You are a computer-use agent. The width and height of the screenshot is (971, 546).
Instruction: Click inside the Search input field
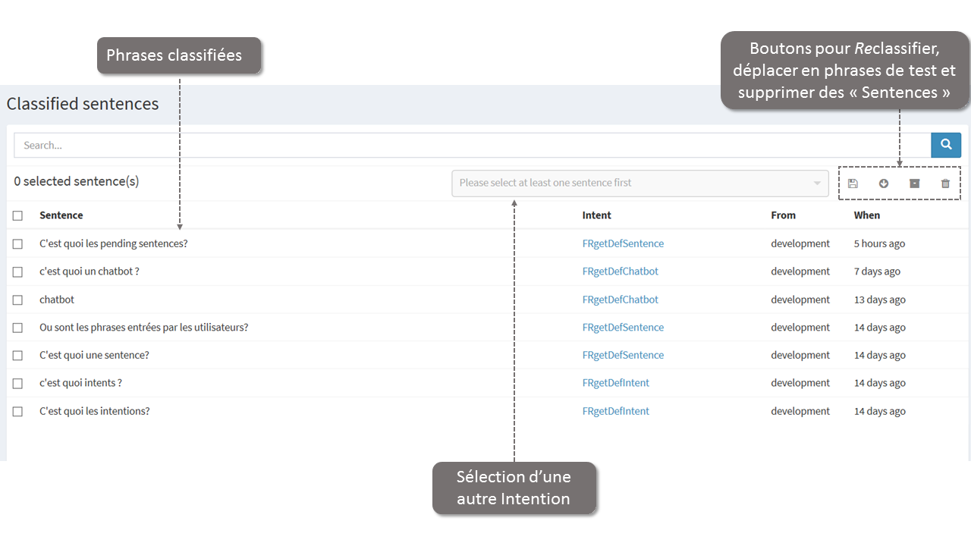(x=472, y=145)
